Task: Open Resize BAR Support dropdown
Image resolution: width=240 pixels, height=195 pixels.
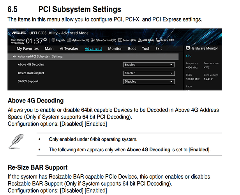Action: coord(149,73)
